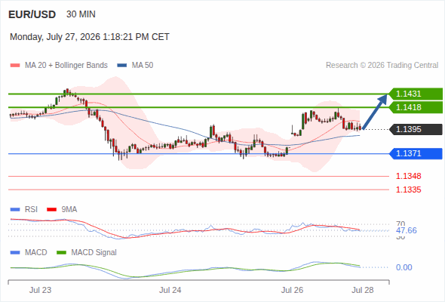Click the RSI legend color marker

click(15, 210)
